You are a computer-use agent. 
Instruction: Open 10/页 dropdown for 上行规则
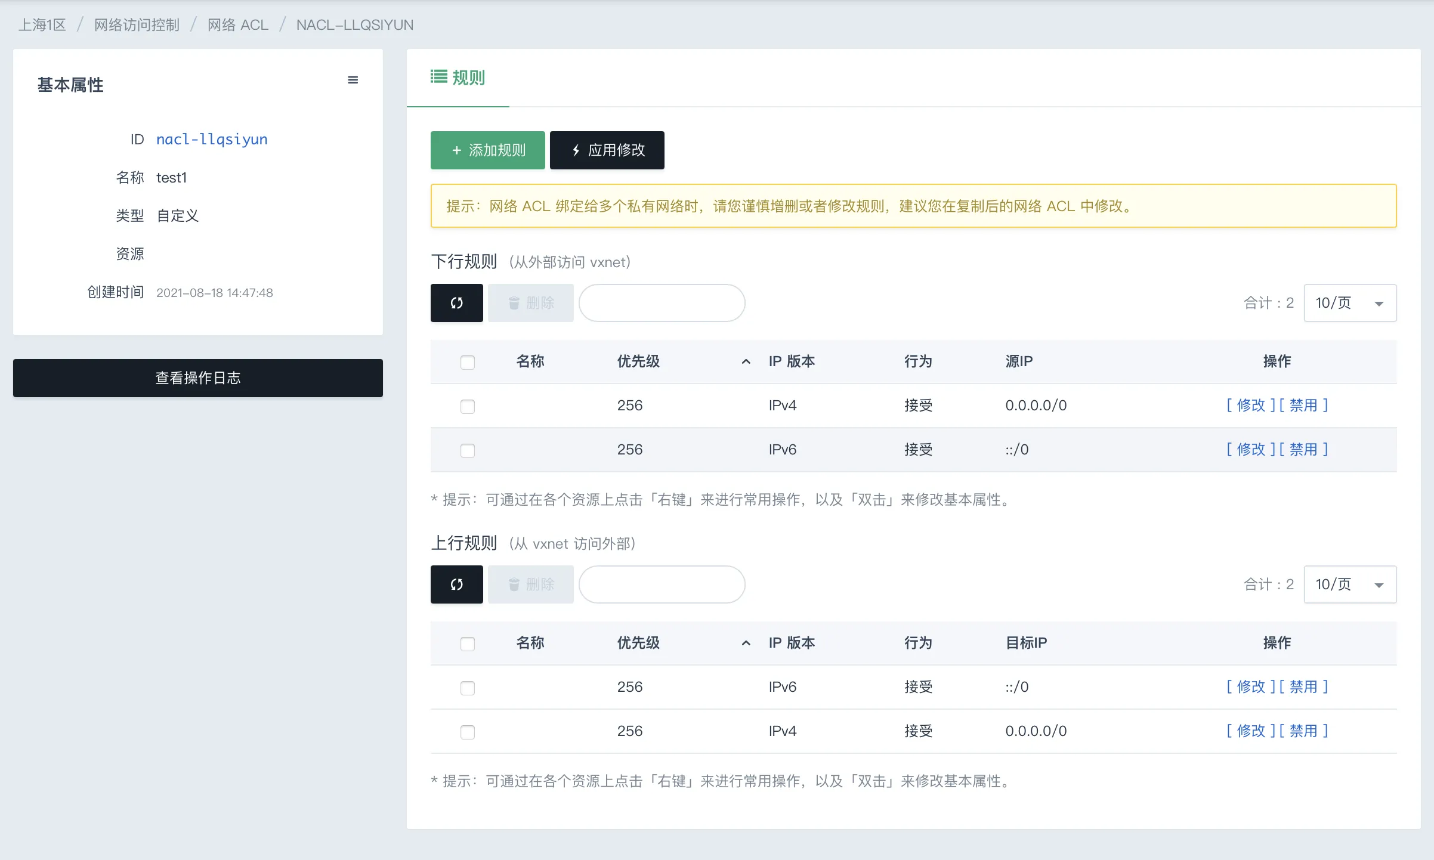pos(1350,584)
